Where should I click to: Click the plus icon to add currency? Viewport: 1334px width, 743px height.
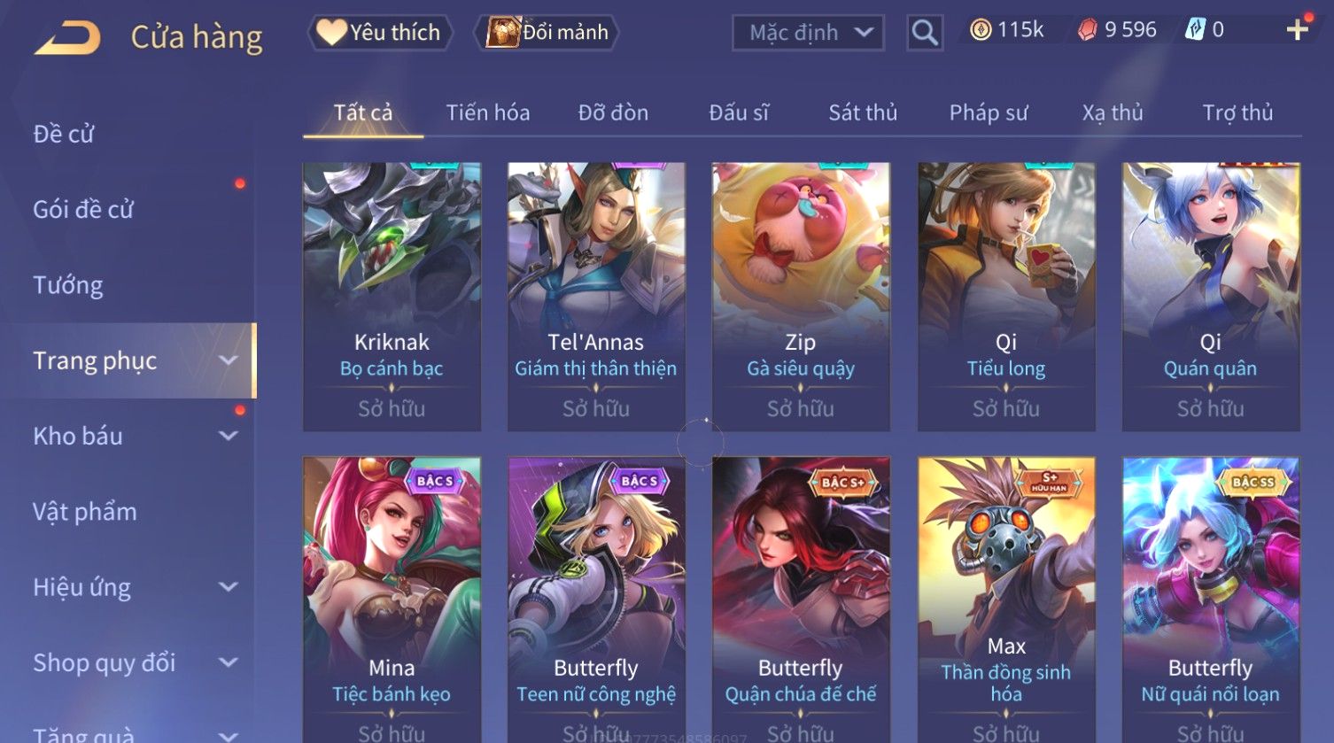pos(1297,30)
